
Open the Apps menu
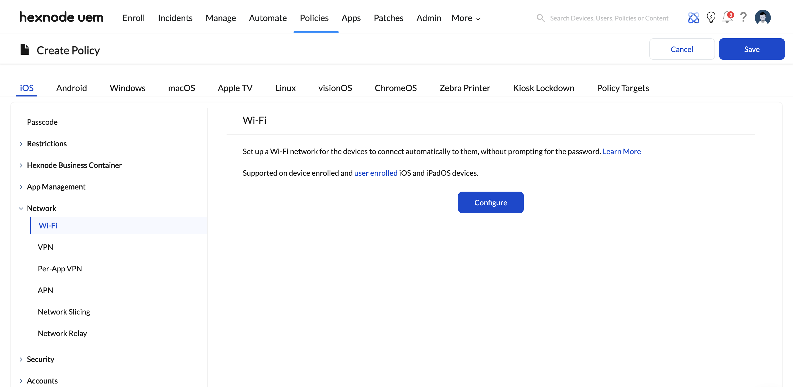coord(351,18)
